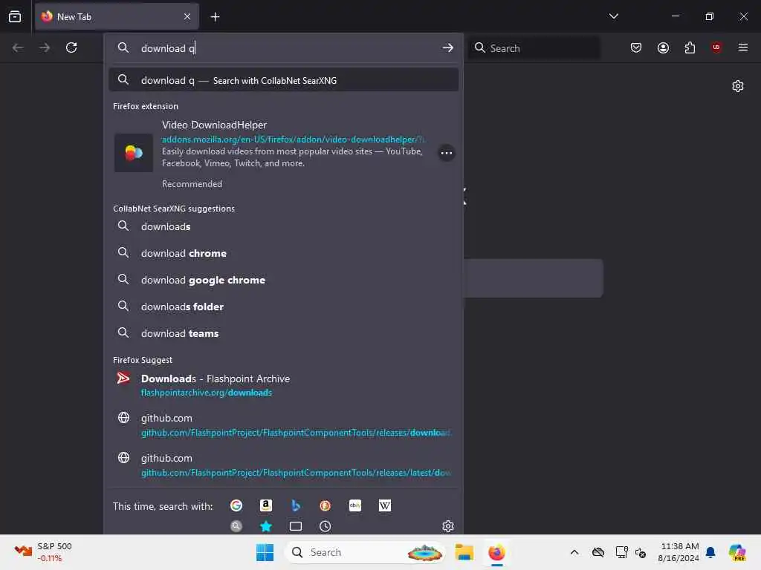Personalize new tab with gear icon

(738, 86)
